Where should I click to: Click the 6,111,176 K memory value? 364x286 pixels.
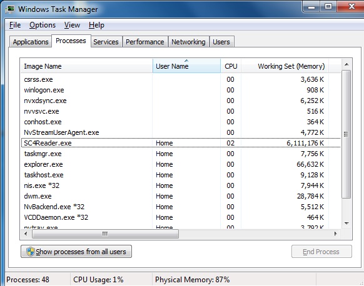[305, 143]
